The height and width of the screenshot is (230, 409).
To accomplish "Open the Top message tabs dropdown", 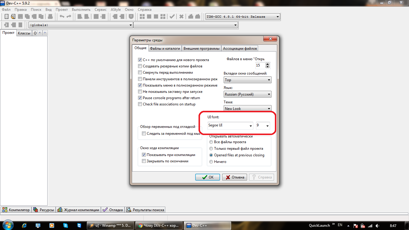I will coord(248,80).
